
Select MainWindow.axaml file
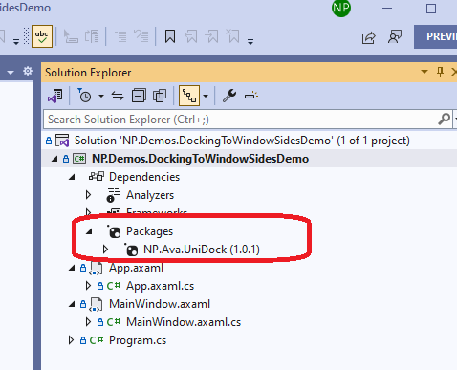pos(160,304)
